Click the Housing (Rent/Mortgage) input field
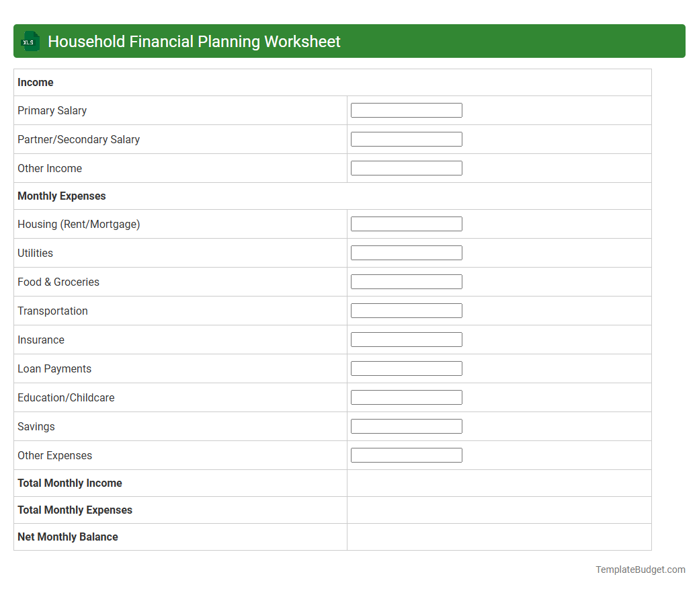Image resolution: width=699 pixels, height=589 pixels. tap(406, 223)
